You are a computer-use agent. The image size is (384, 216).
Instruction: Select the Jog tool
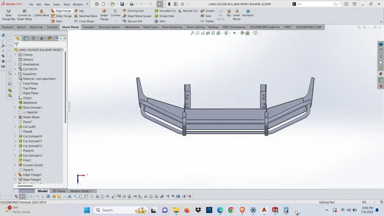tap(79, 11)
